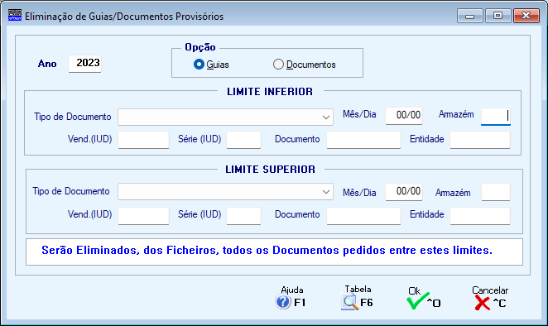
Task: Click the 'Ano' label
Action: (x=47, y=64)
